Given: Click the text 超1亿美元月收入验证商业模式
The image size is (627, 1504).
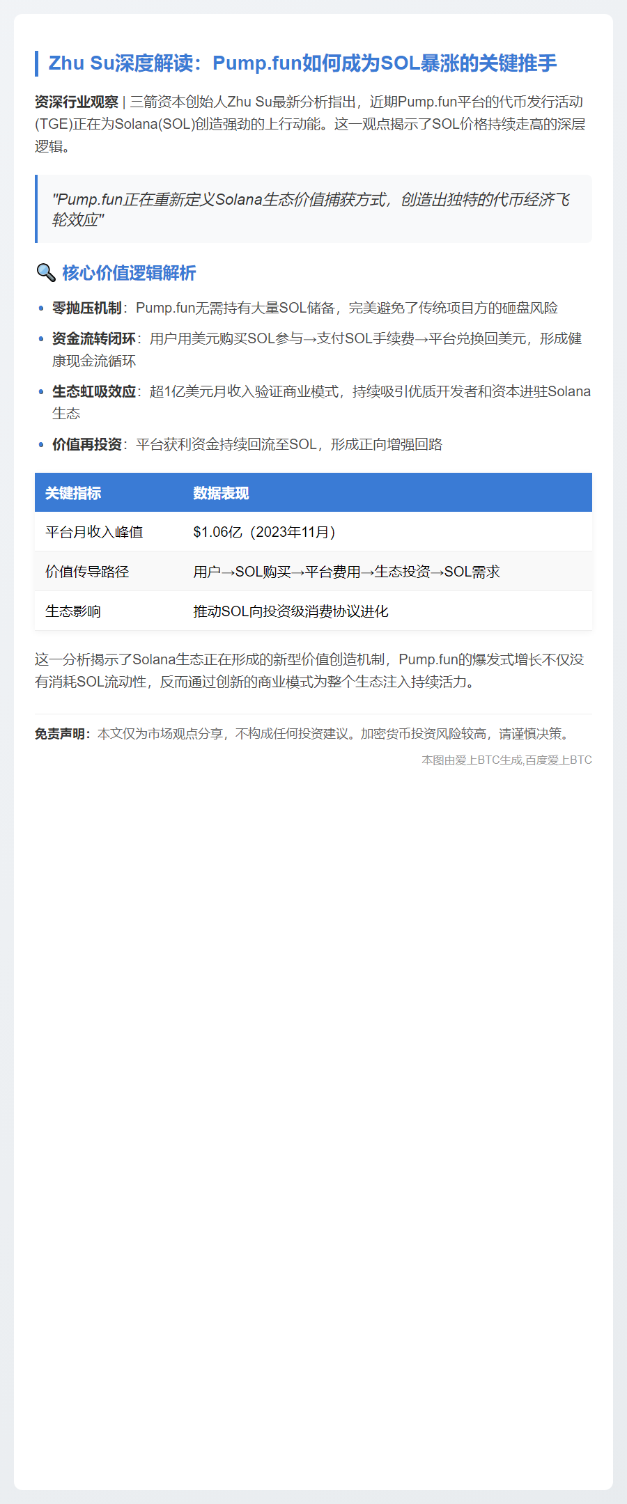Looking at the screenshot, I should click(x=244, y=391).
